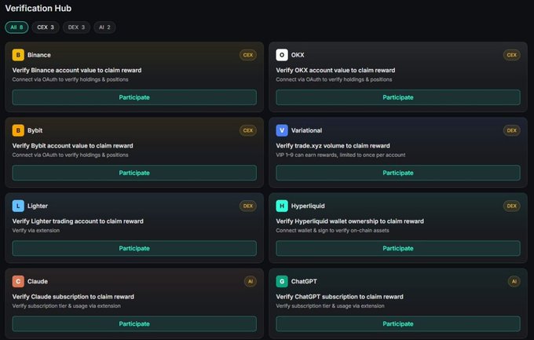Click the Hyperliquid logo icon
The width and height of the screenshot is (534, 340).
point(282,206)
